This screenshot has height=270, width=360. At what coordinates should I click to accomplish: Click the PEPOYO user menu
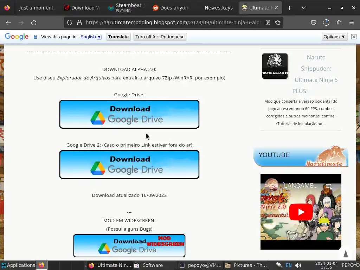351,265
